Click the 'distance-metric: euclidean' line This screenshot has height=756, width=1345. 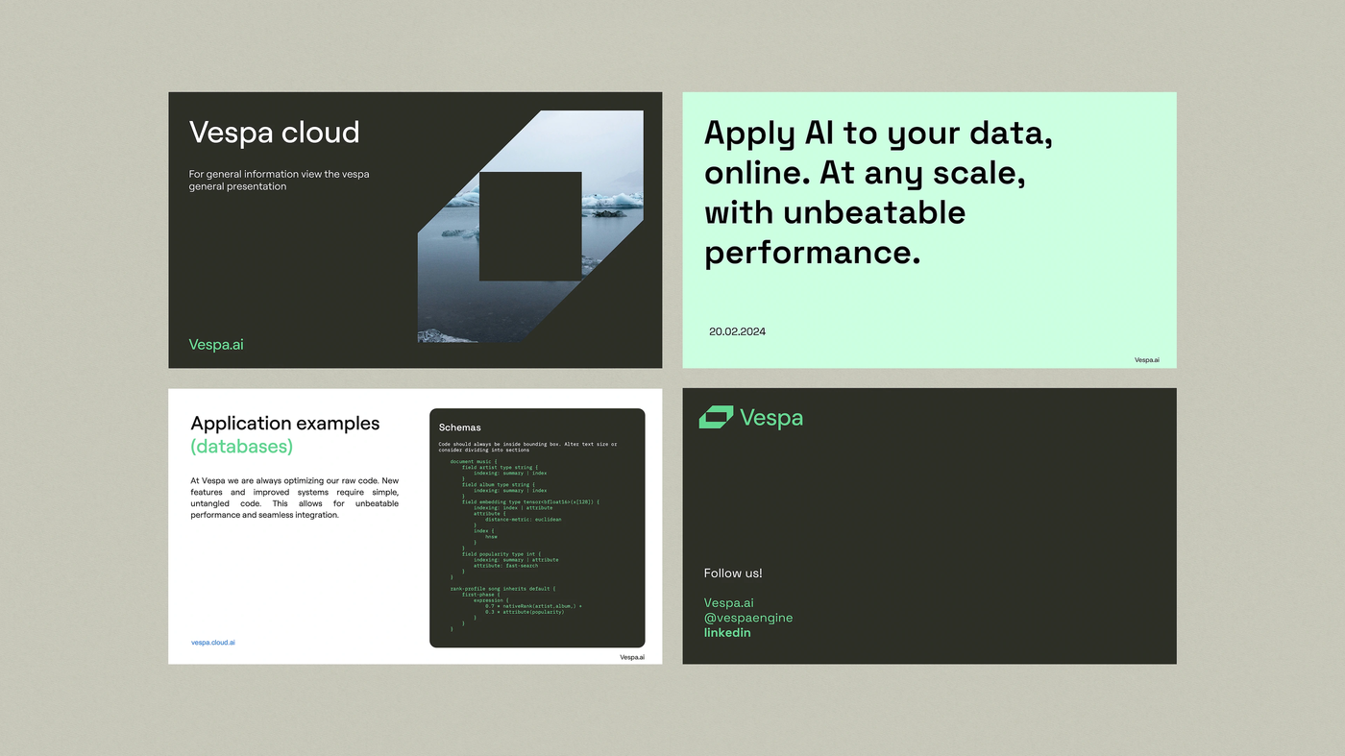point(524,520)
